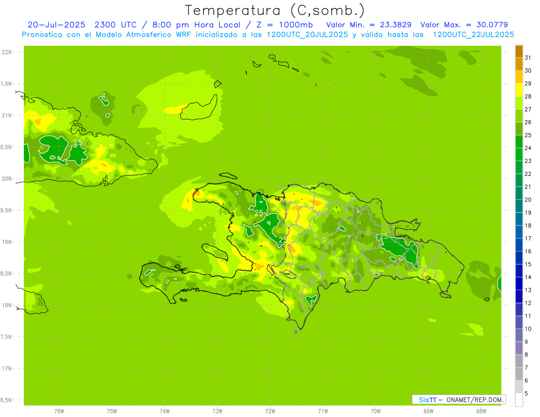The width and height of the screenshot is (540, 417).
Task: Click the "31" value on the color legend
Action: (528, 57)
